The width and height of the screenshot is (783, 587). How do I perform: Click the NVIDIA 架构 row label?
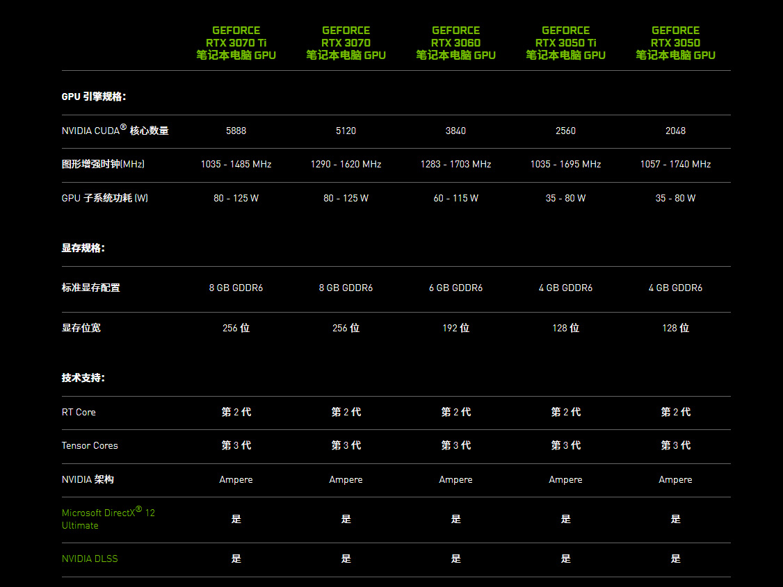tap(88, 479)
